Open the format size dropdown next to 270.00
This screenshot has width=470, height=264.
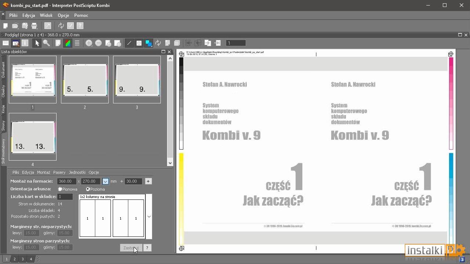(x=105, y=181)
